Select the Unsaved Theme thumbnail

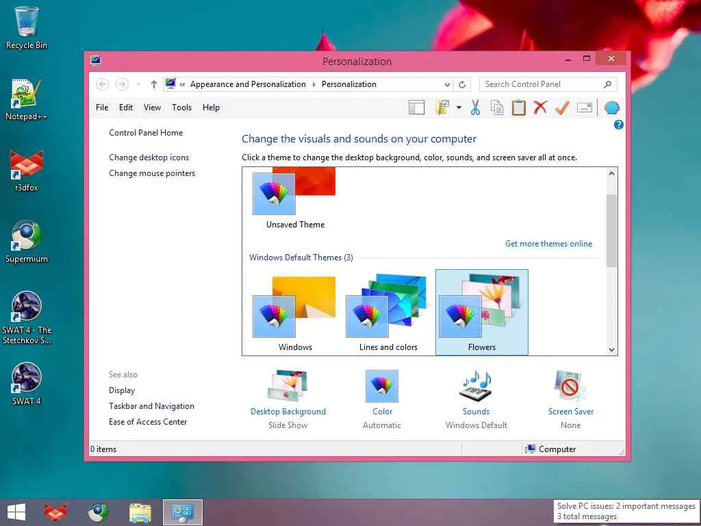coord(295,199)
